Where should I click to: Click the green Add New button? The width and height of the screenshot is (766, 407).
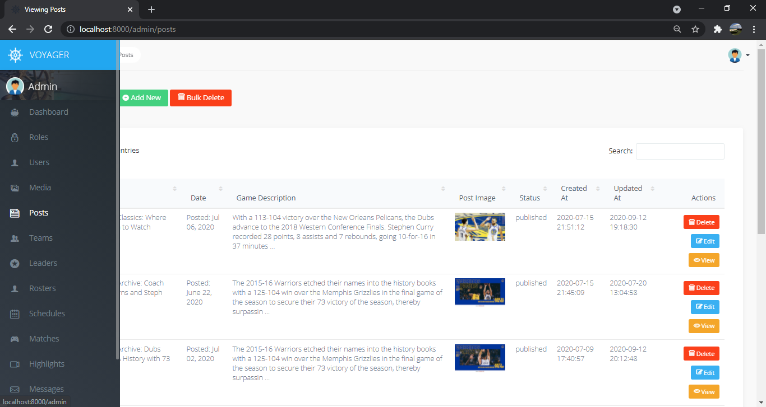143,97
